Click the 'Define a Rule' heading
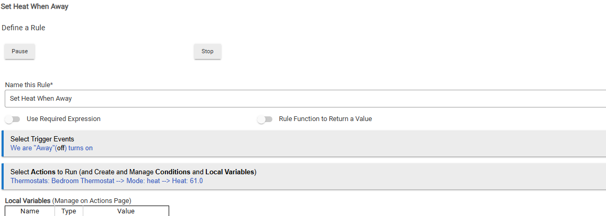Image resolution: width=606 pixels, height=216 pixels. click(24, 28)
